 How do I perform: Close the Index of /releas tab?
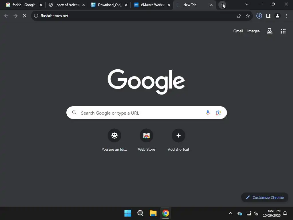click(84, 5)
